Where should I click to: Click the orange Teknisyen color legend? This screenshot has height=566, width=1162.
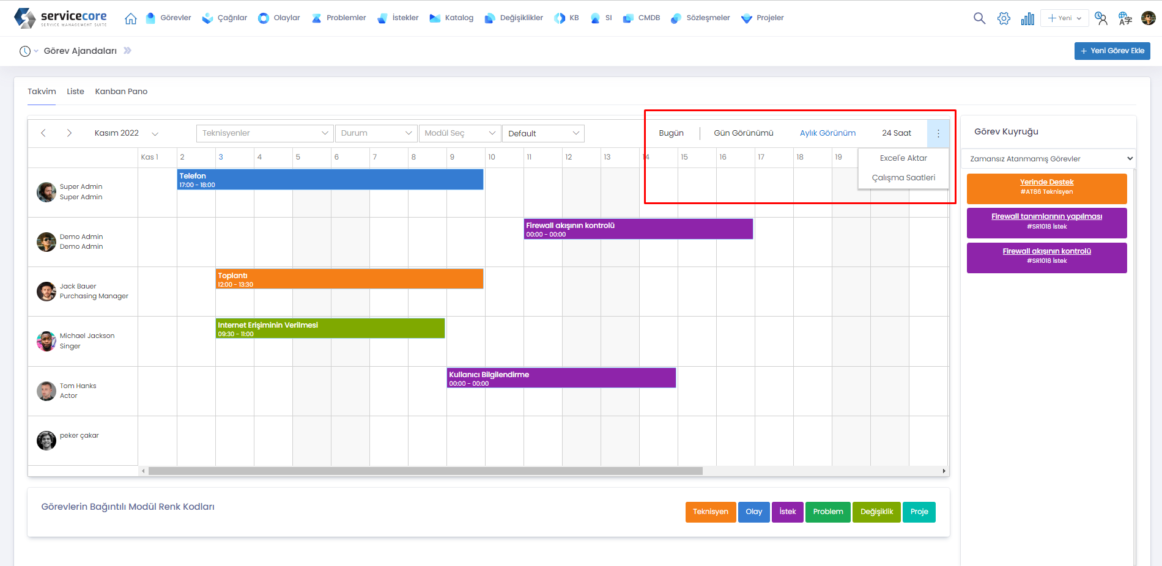coord(710,512)
